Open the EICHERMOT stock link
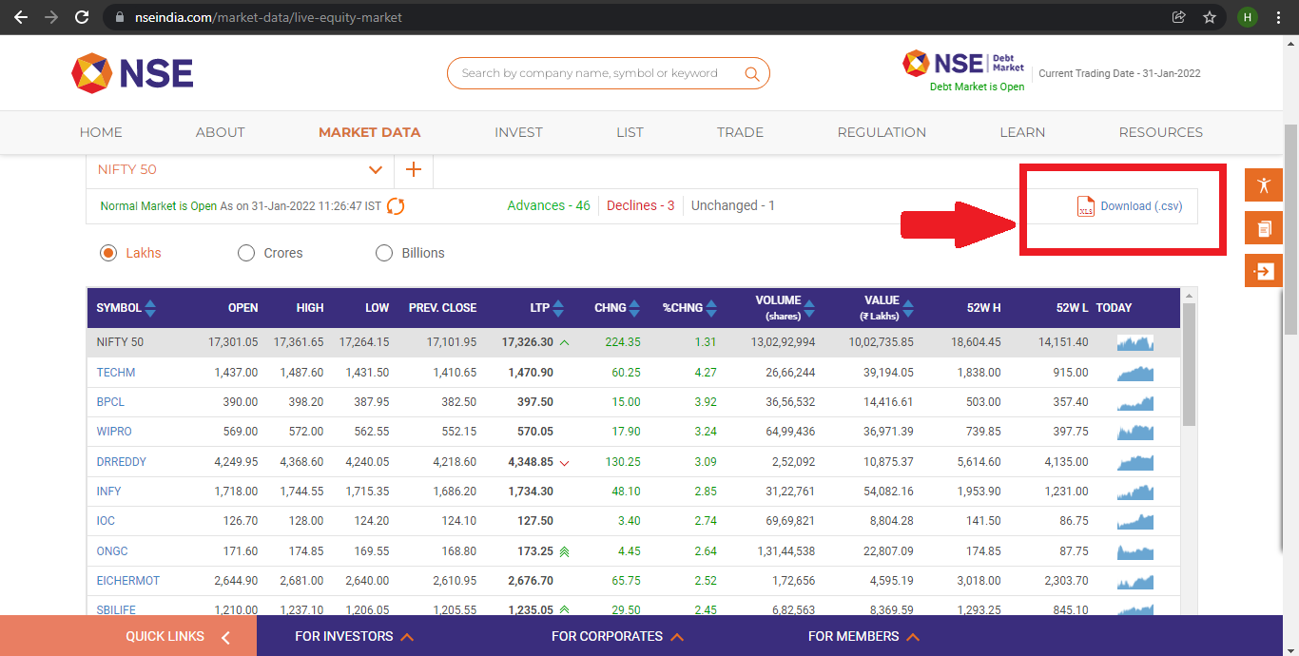The width and height of the screenshot is (1299, 656). 127,581
